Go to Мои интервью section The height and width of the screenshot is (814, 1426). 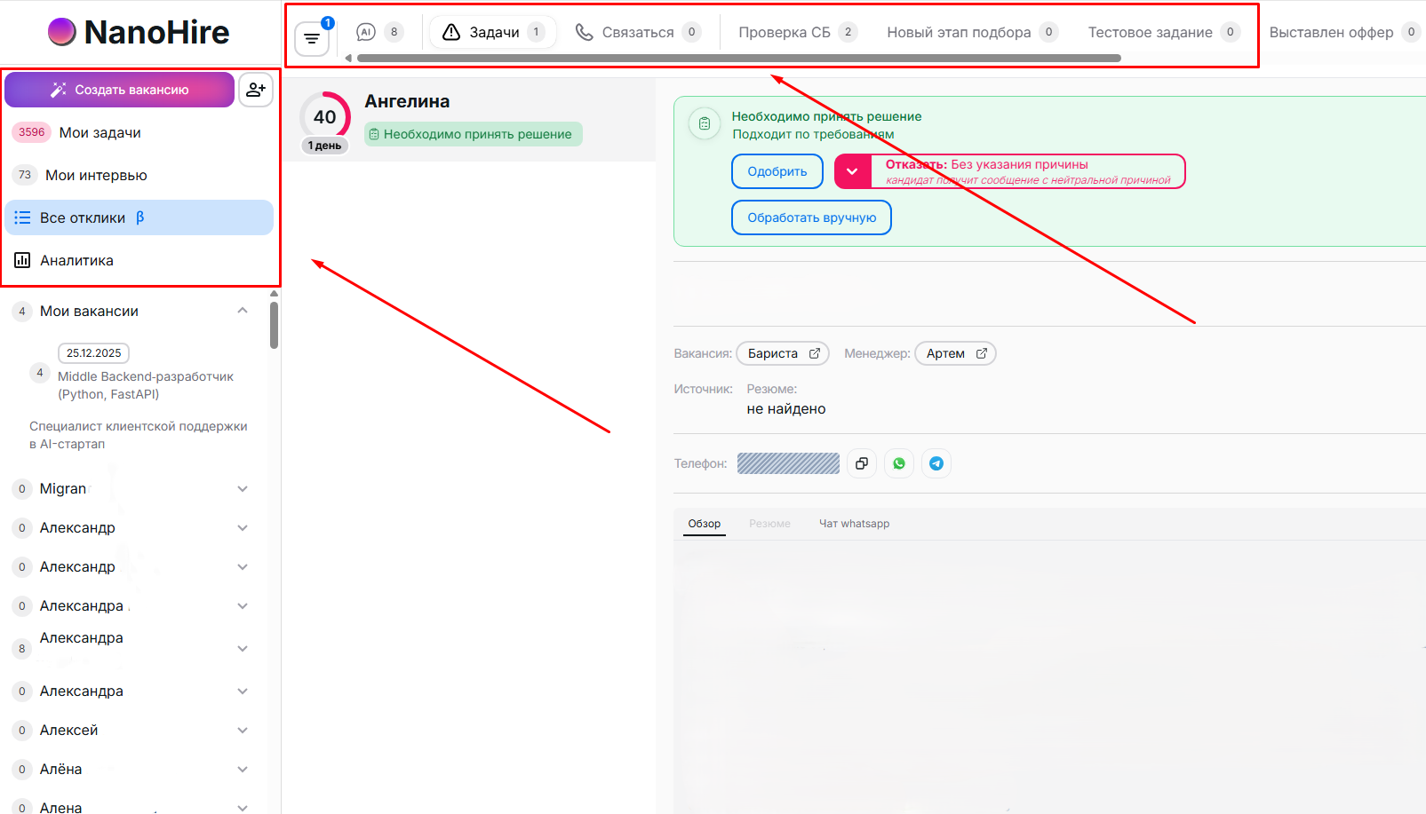point(140,175)
